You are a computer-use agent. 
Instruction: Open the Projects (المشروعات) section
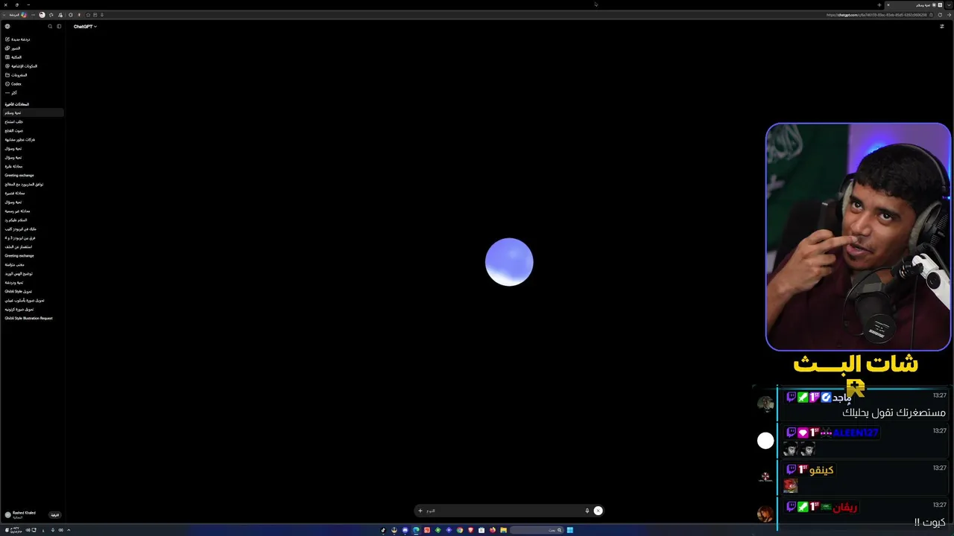tap(16, 75)
